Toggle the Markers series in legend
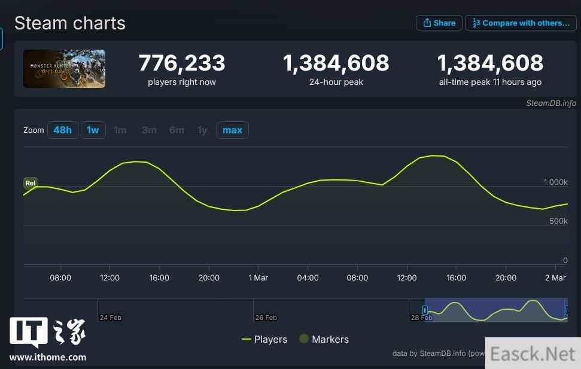The height and width of the screenshot is (369, 581). tap(324, 339)
